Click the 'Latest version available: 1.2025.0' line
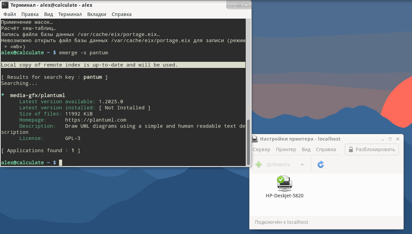The width and height of the screenshot is (412, 234). [71, 102]
